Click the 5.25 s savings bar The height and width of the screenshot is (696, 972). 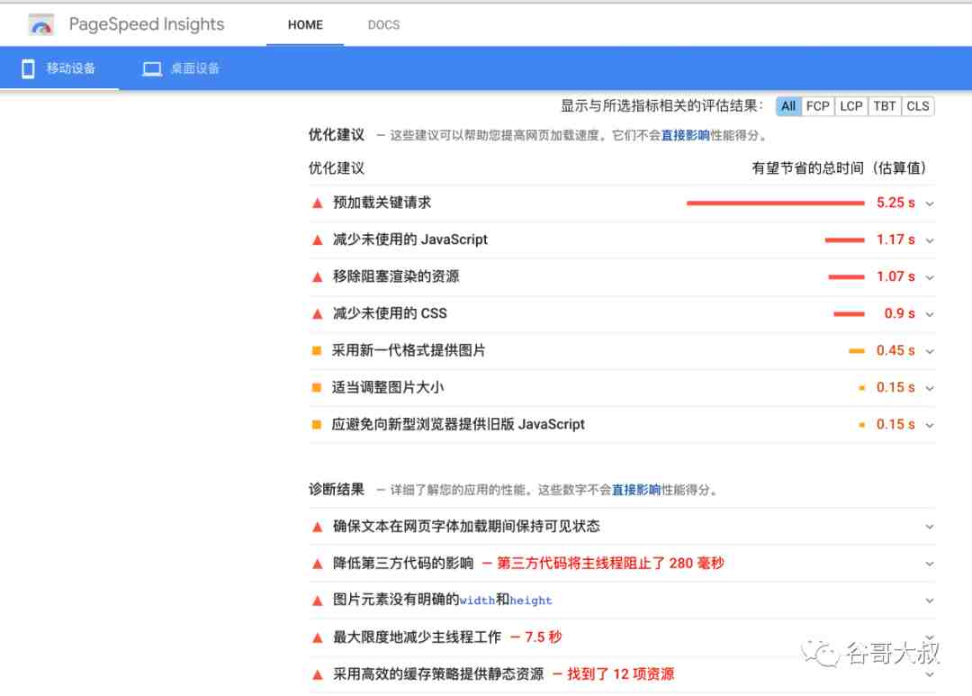click(x=775, y=203)
